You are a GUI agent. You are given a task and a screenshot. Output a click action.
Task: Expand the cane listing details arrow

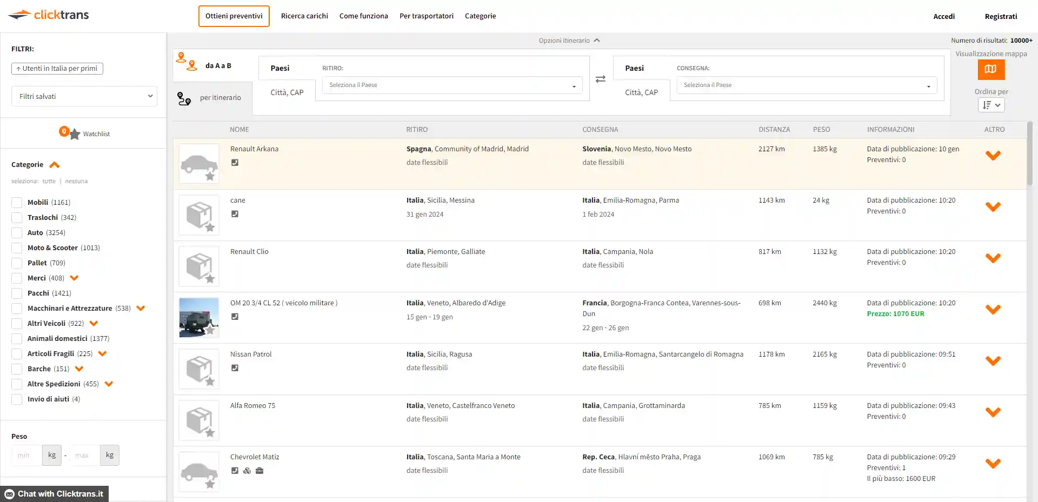coord(993,207)
